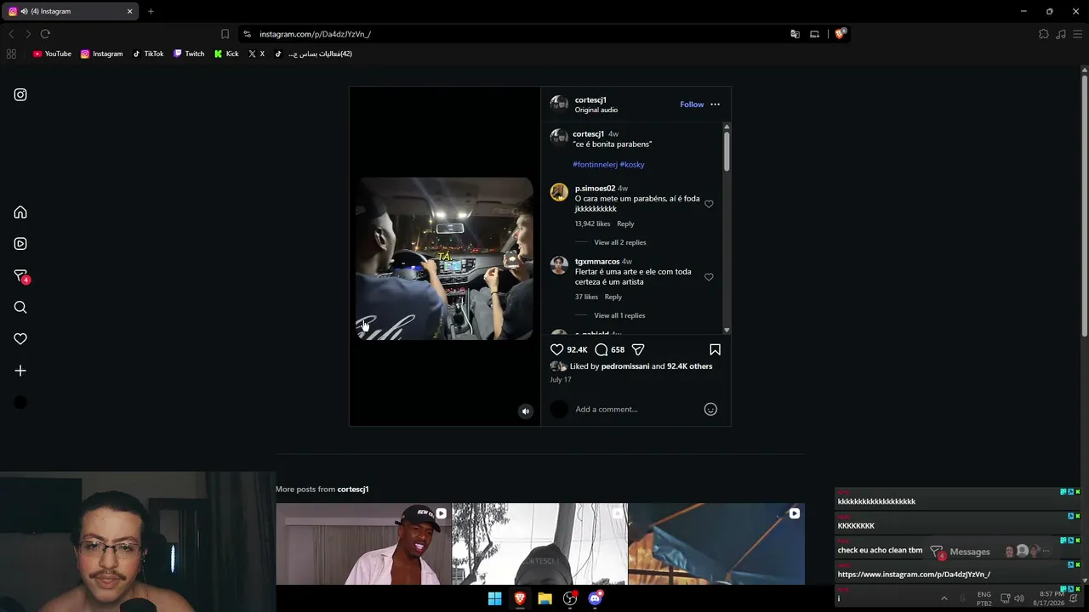Open cortescj1 link in More posts heading

353,490
